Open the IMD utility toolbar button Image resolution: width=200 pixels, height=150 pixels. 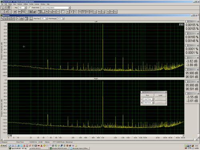tap(87, 12)
